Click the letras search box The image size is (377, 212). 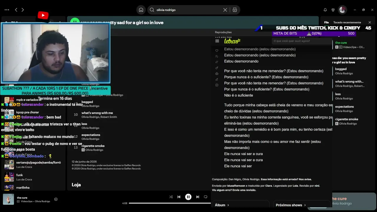302,41
